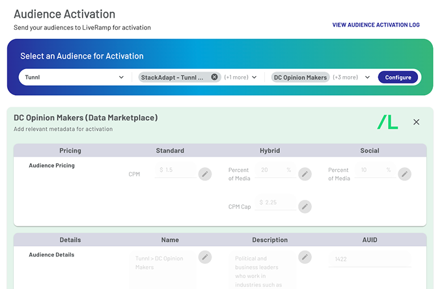The height and width of the screenshot is (289, 442).
Task: Edit the Social Percent of Media value
Action: pos(404,174)
